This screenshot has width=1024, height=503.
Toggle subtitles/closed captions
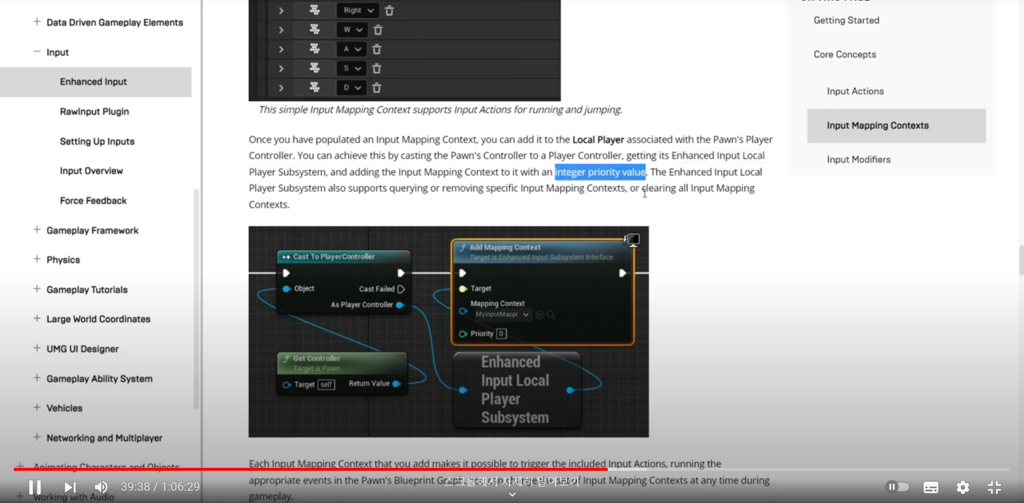coord(931,488)
